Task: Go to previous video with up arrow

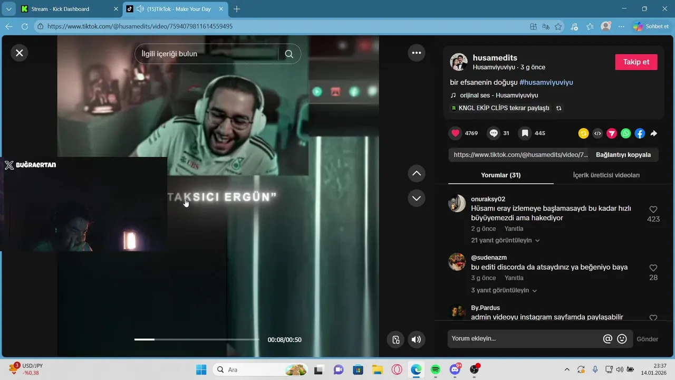Action: click(417, 173)
